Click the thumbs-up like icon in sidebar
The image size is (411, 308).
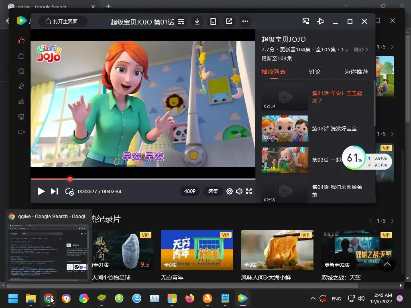coord(21,41)
